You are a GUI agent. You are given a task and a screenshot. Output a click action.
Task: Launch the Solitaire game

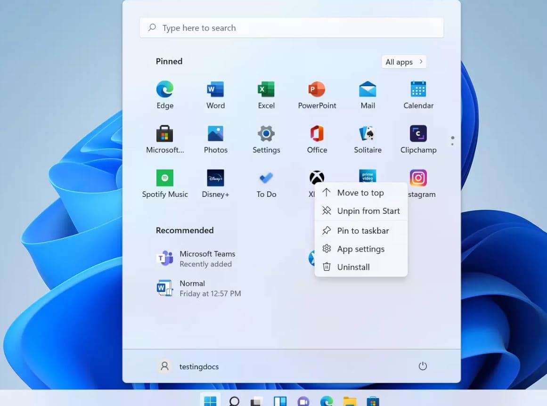pyautogui.click(x=367, y=137)
